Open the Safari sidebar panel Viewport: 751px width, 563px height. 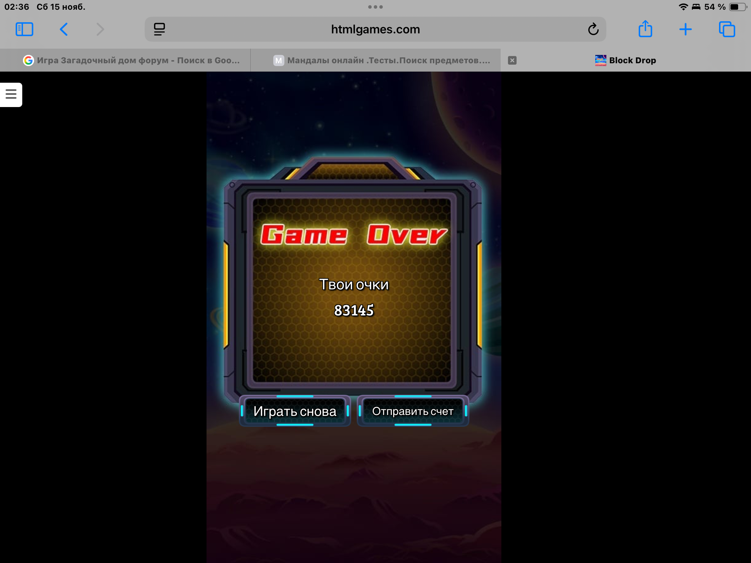[x=24, y=29]
